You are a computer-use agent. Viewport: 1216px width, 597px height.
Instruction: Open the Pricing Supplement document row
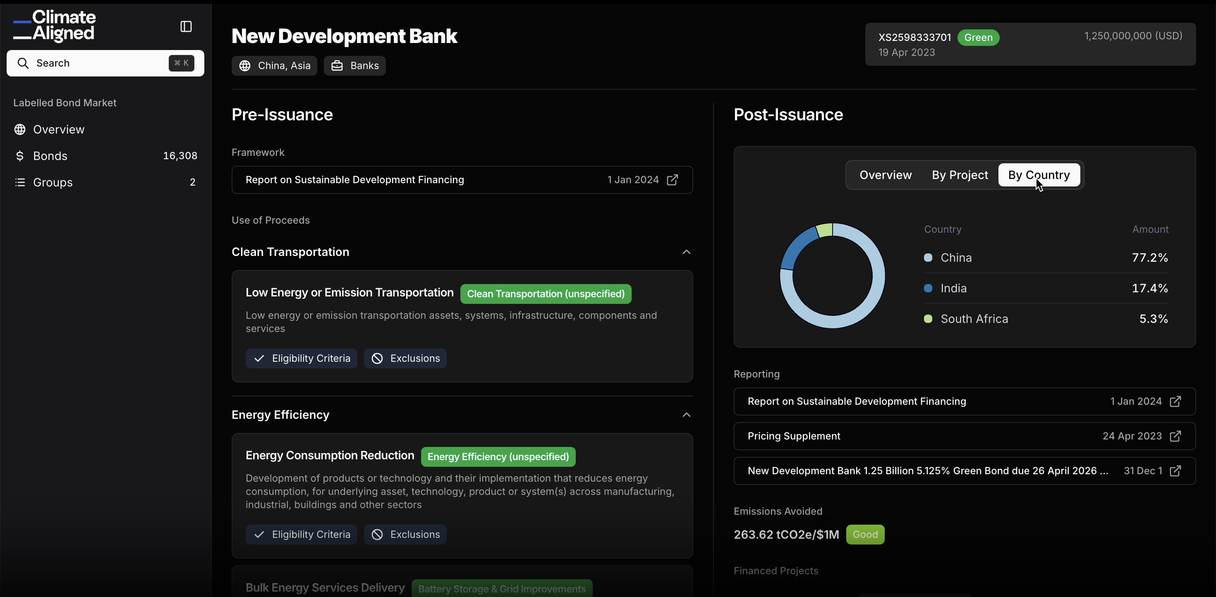[965, 436]
